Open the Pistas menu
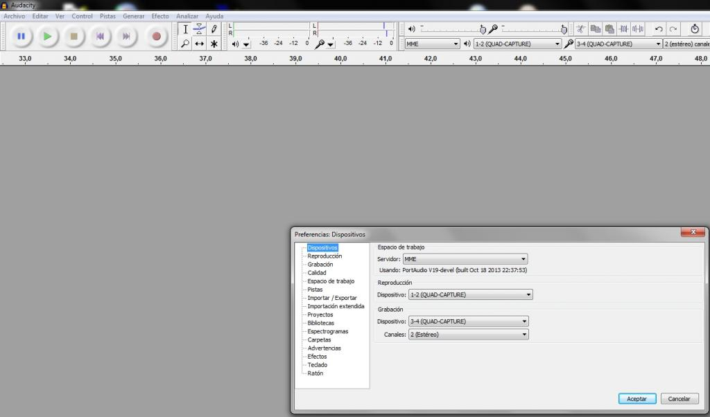The image size is (710, 417). [x=107, y=16]
